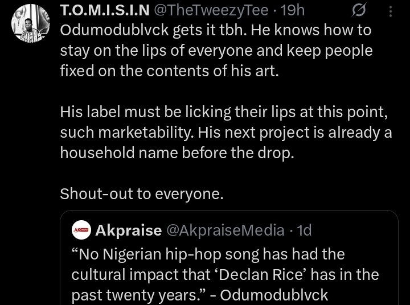Visit the @AkpraiseMedia handle

coord(225,230)
